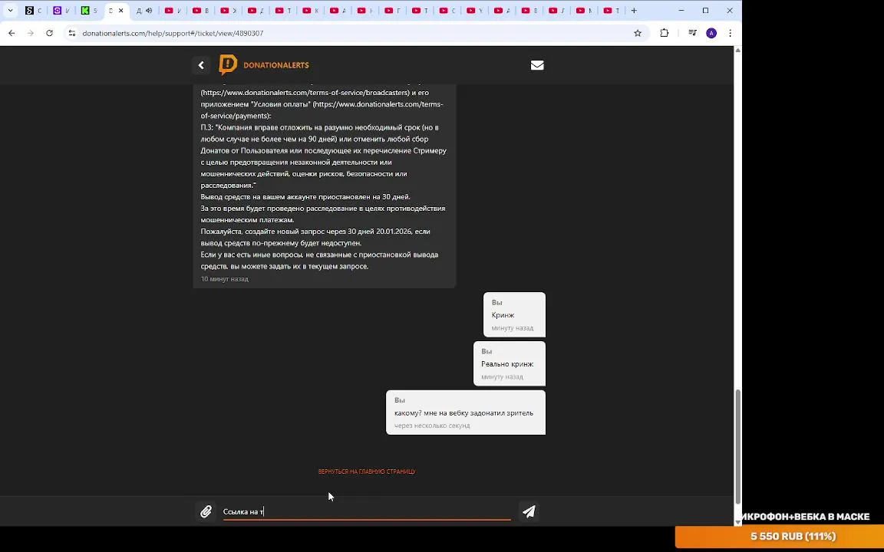Click the message input field containing 'Ссылка на т'

point(367,511)
